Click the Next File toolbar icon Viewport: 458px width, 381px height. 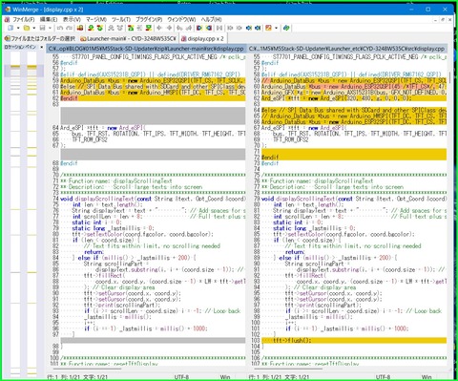pyautogui.click(x=249, y=28)
